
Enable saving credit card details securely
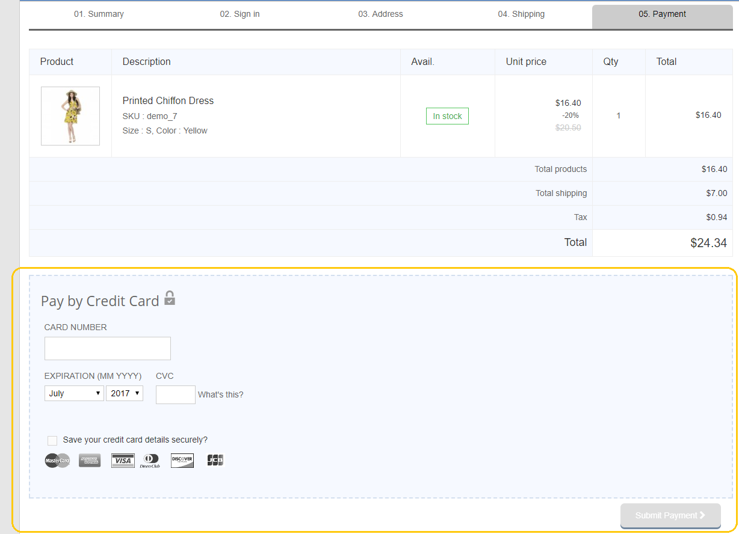coord(52,440)
